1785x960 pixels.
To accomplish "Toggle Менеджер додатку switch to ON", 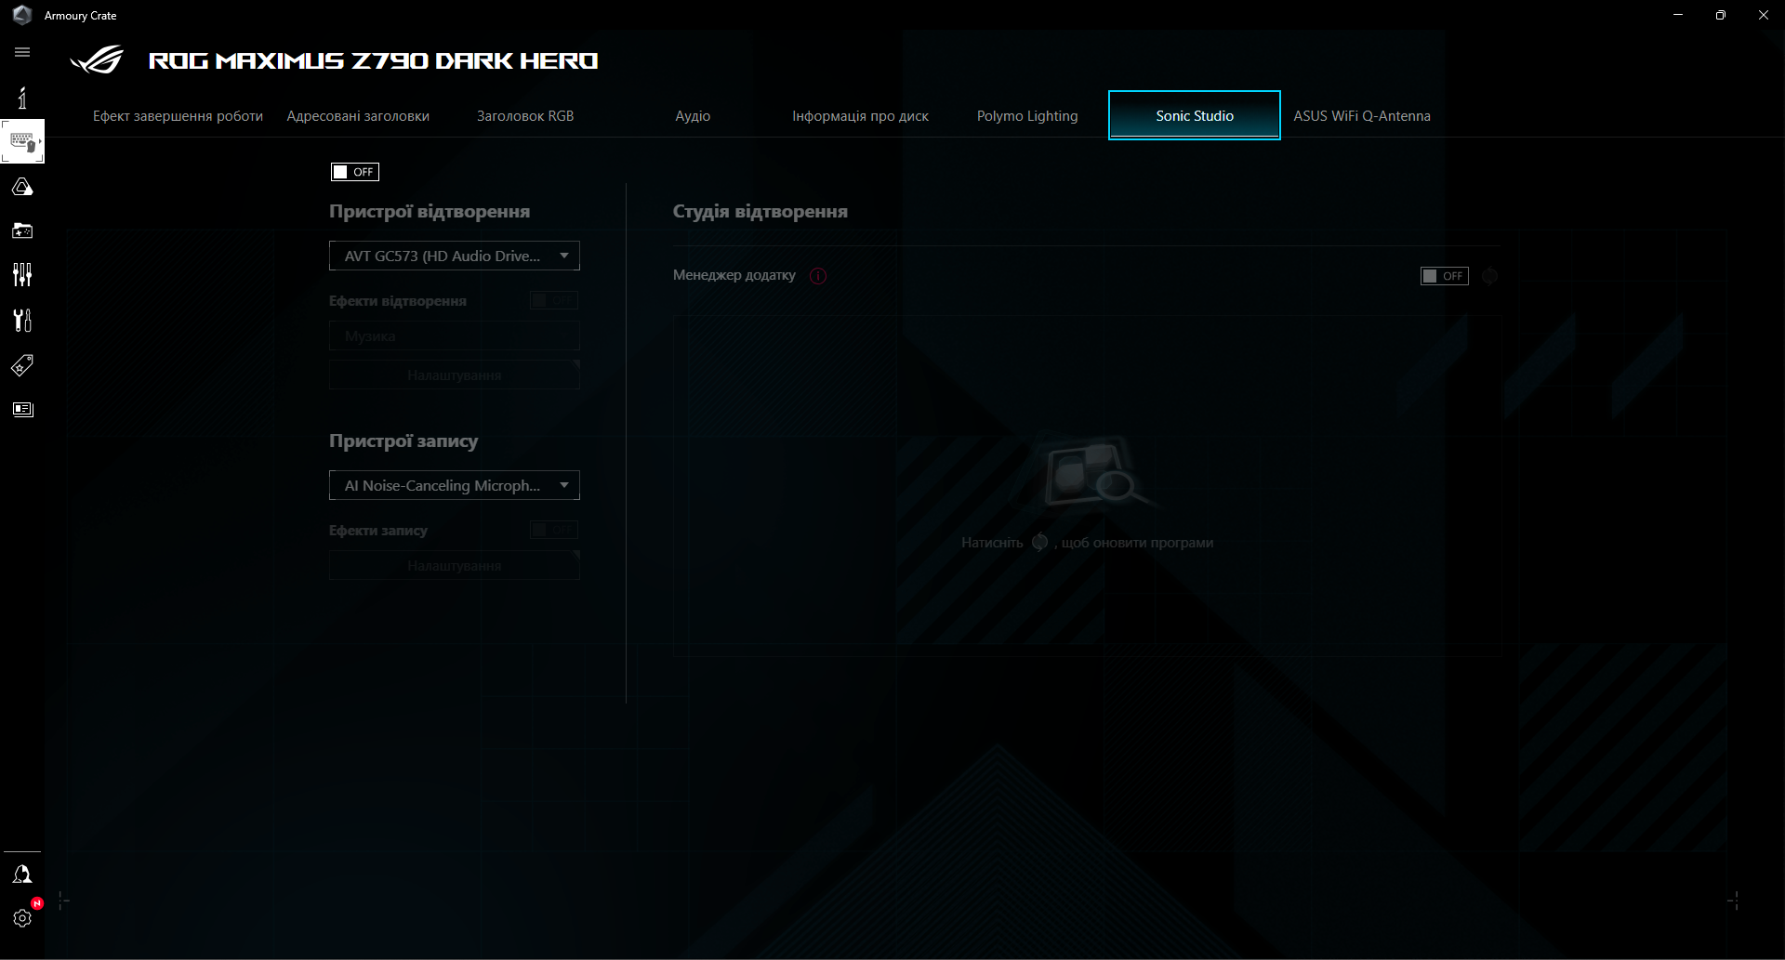I will tap(1444, 276).
